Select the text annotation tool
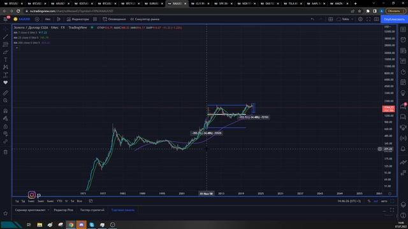This screenshot has height=229, width=408. (x=6, y=60)
